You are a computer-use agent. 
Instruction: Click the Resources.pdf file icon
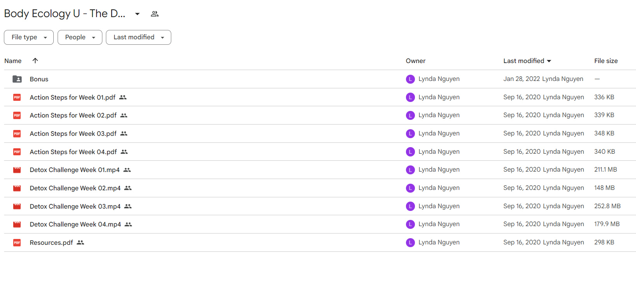[x=17, y=243]
